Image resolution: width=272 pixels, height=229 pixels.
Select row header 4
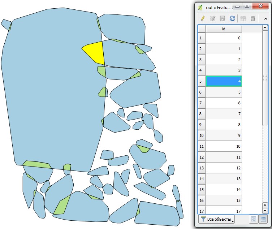click(x=202, y=70)
